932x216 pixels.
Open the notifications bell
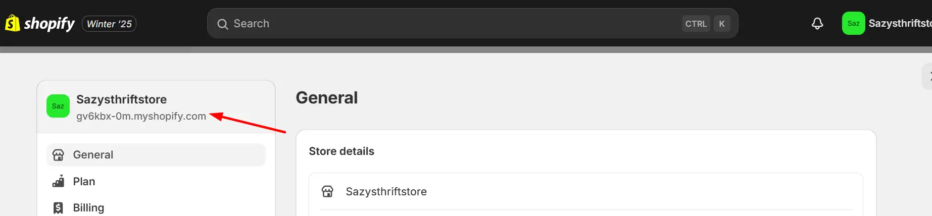coord(817,24)
